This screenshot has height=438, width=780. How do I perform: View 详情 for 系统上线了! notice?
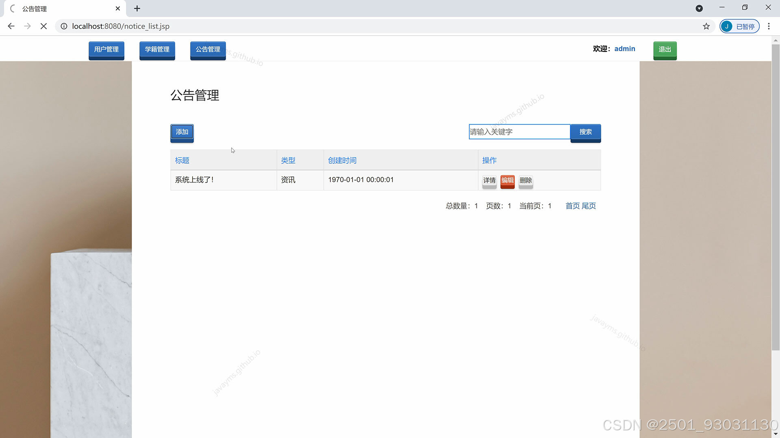pyautogui.click(x=489, y=181)
